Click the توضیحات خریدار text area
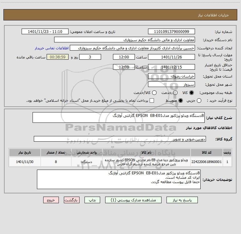Image resolution: width=241 pixels, height=234 pixels. [x=119, y=179]
